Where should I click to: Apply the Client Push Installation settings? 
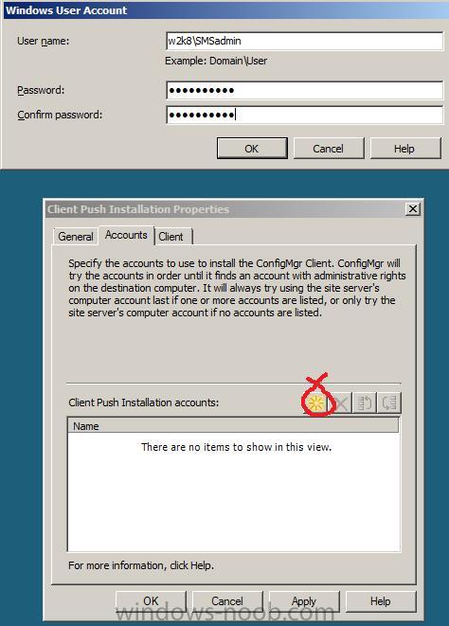tap(304, 601)
